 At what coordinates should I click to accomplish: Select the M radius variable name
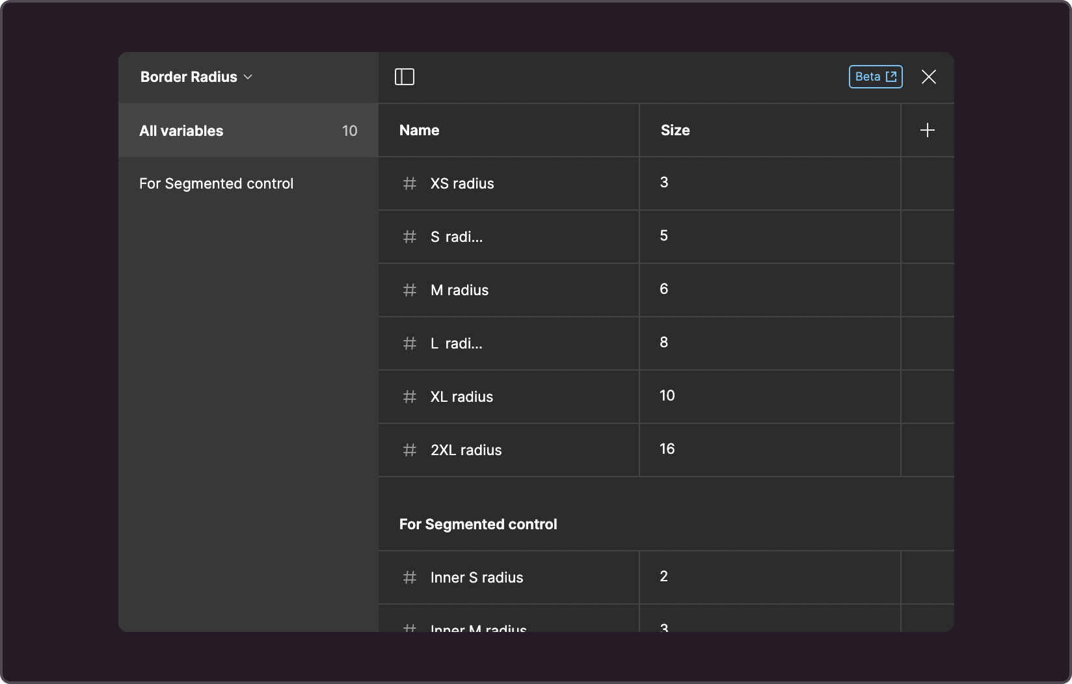pyautogui.click(x=459, y=290)
